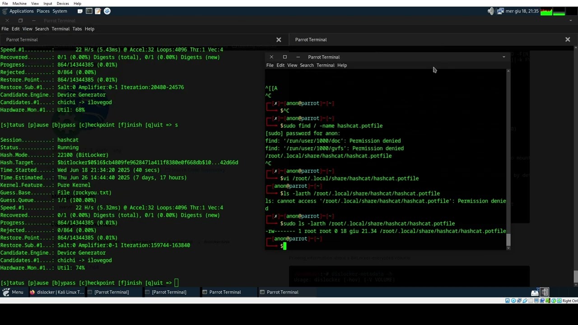Close the right Parrot Terminal tab
The image size is (578, 325).
(x=568, y=40)
